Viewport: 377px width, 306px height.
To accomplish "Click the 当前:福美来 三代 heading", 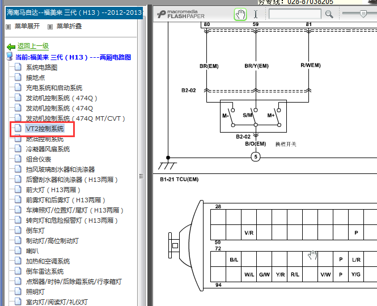I will [x=73, y=57].
